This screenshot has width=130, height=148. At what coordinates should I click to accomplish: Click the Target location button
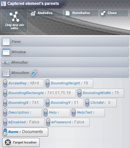pos(21,142)
